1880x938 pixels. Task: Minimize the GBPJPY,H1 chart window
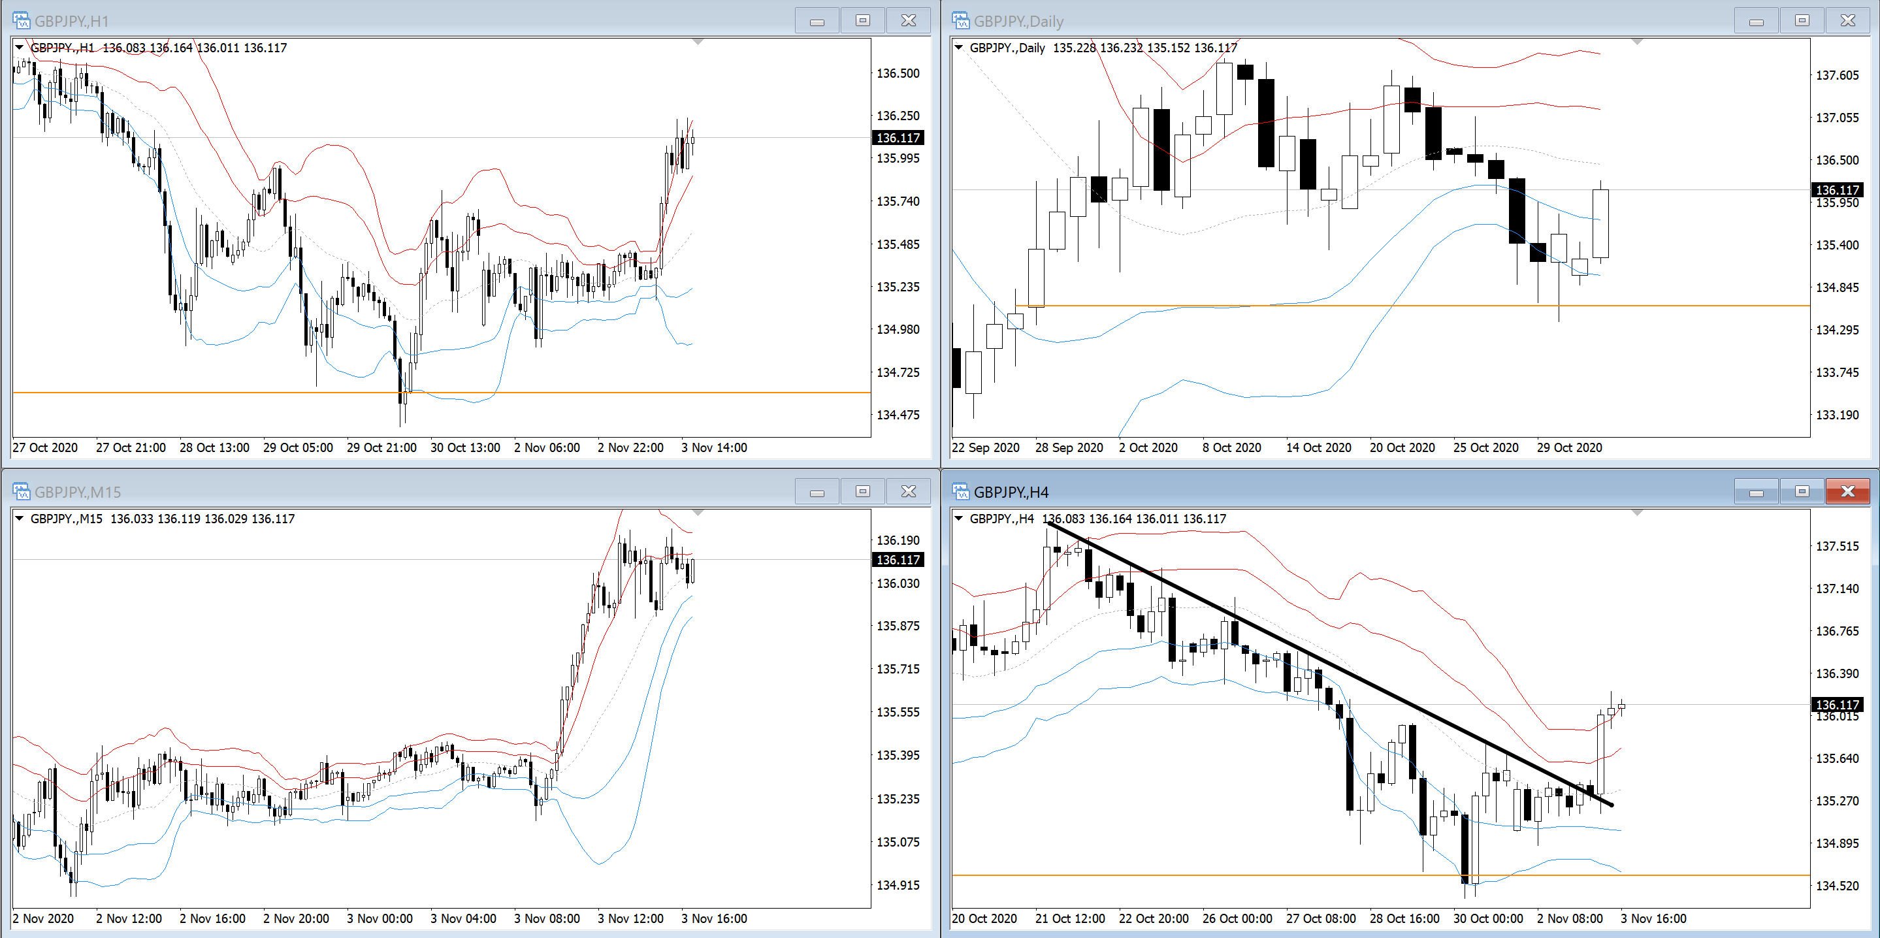coord(817,20)
